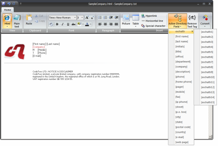Image resolution: width=218 pixels, height=146 pixels.
Task: Toggle strikethrough formatting
Action: 74,24
